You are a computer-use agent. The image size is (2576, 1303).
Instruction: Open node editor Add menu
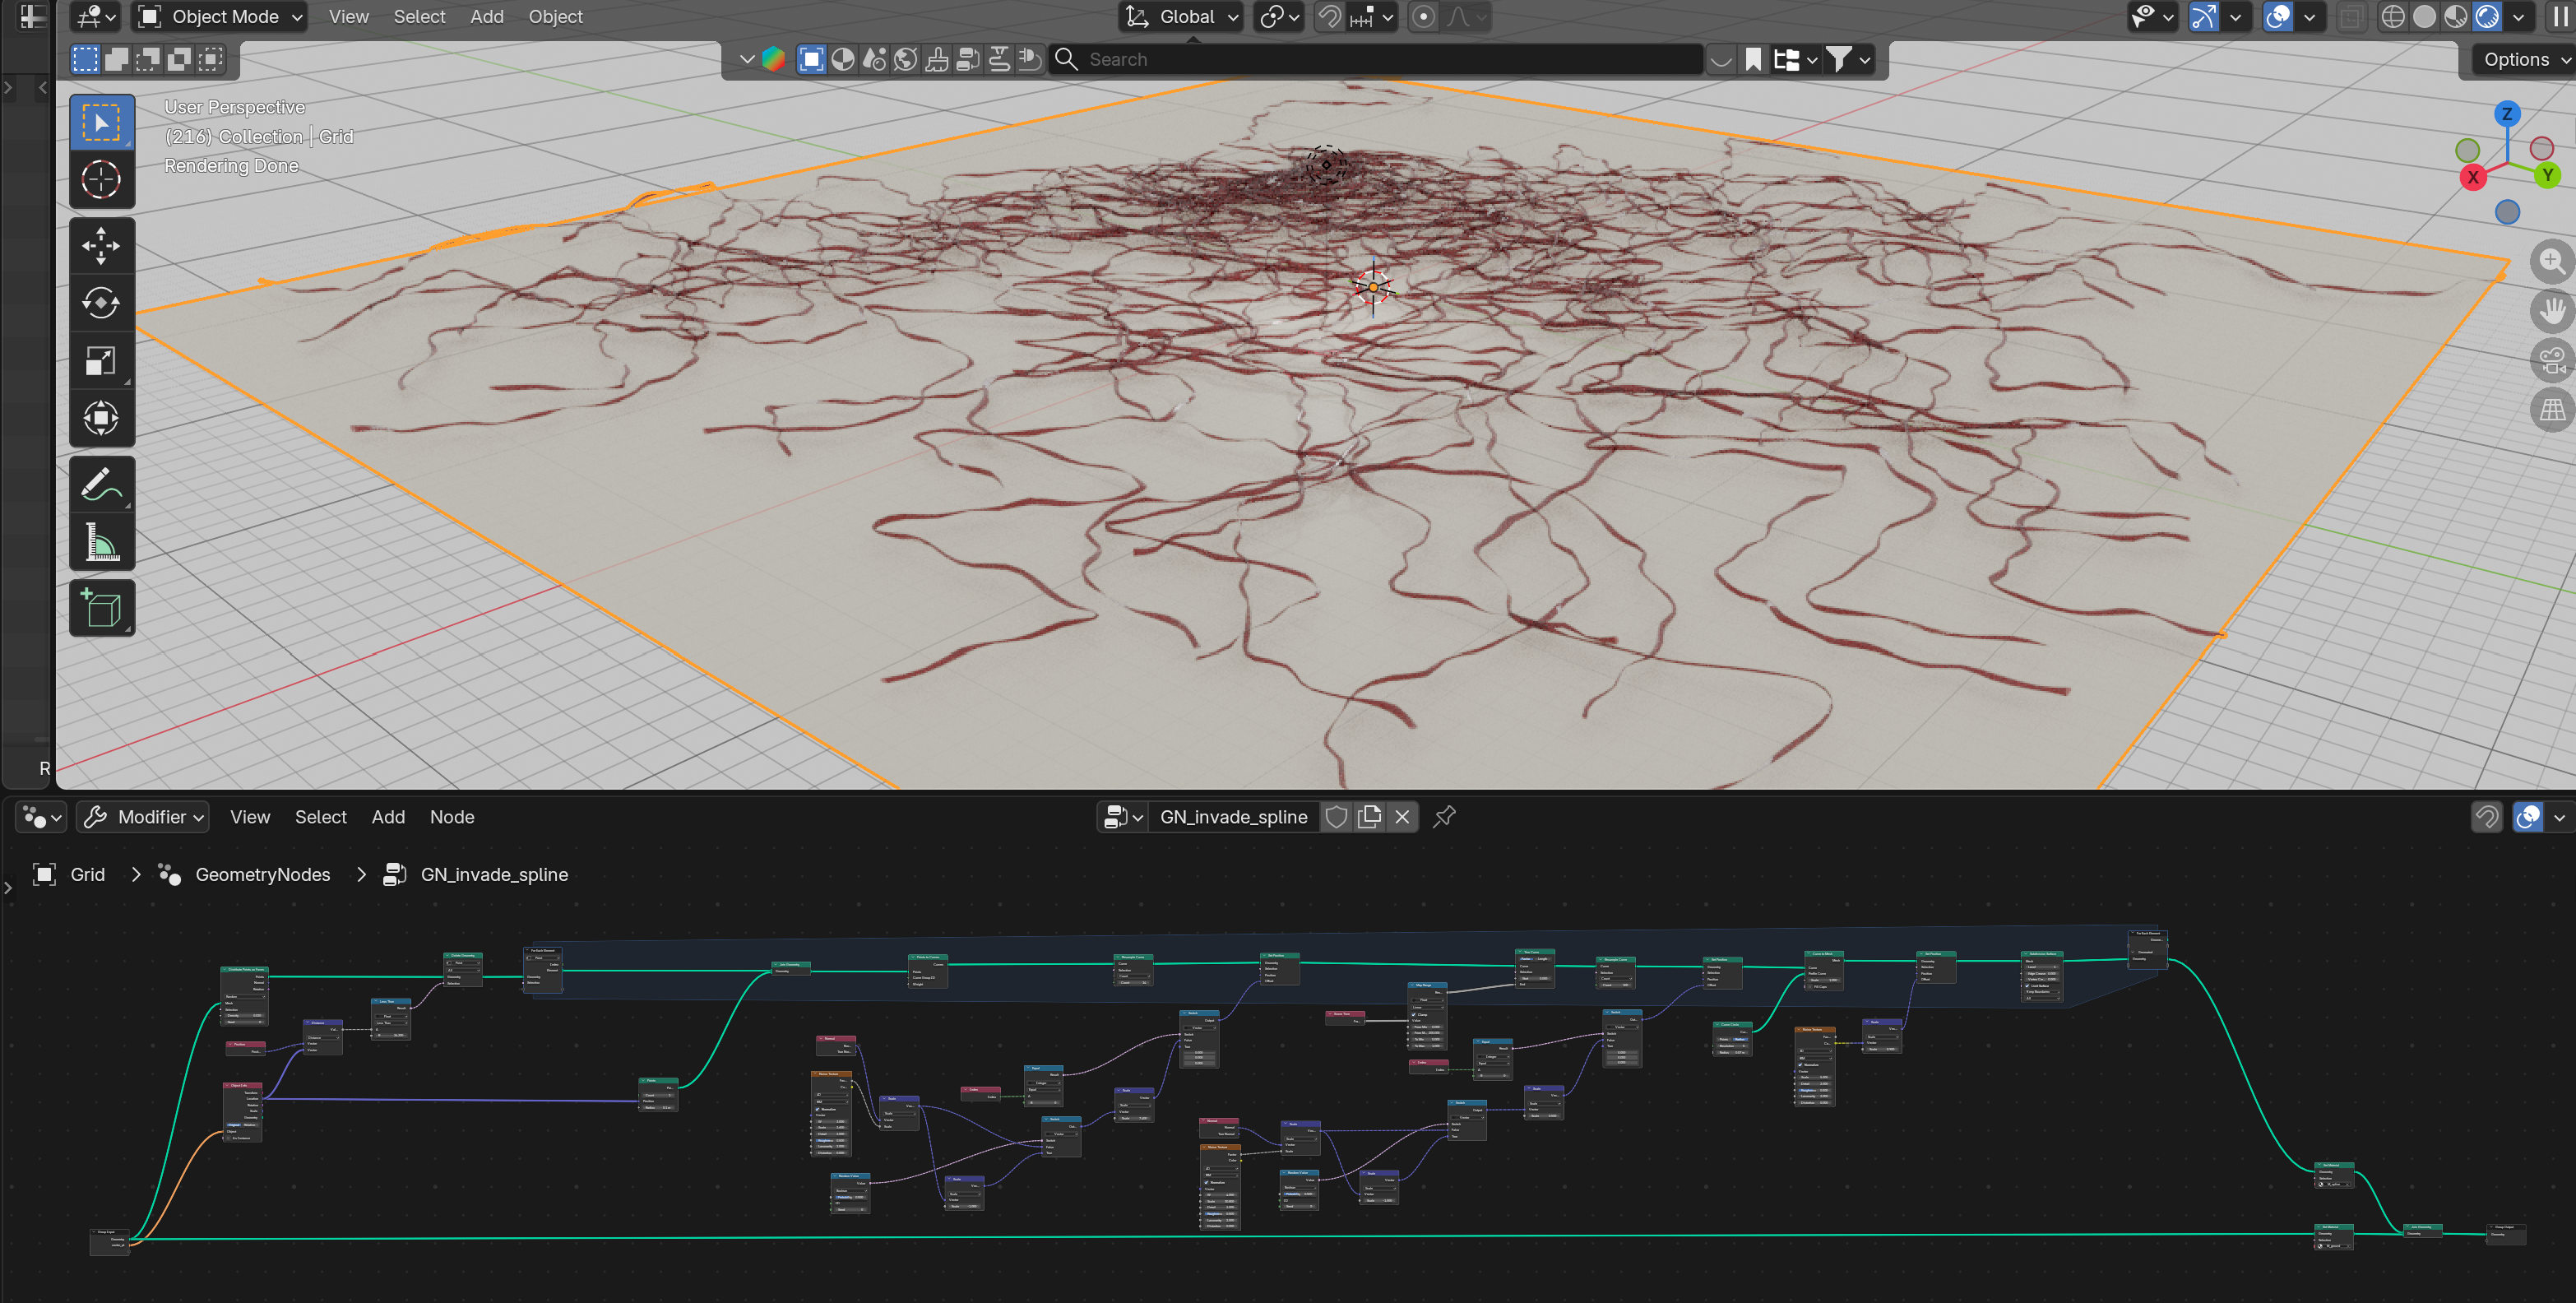coord(388,817)
